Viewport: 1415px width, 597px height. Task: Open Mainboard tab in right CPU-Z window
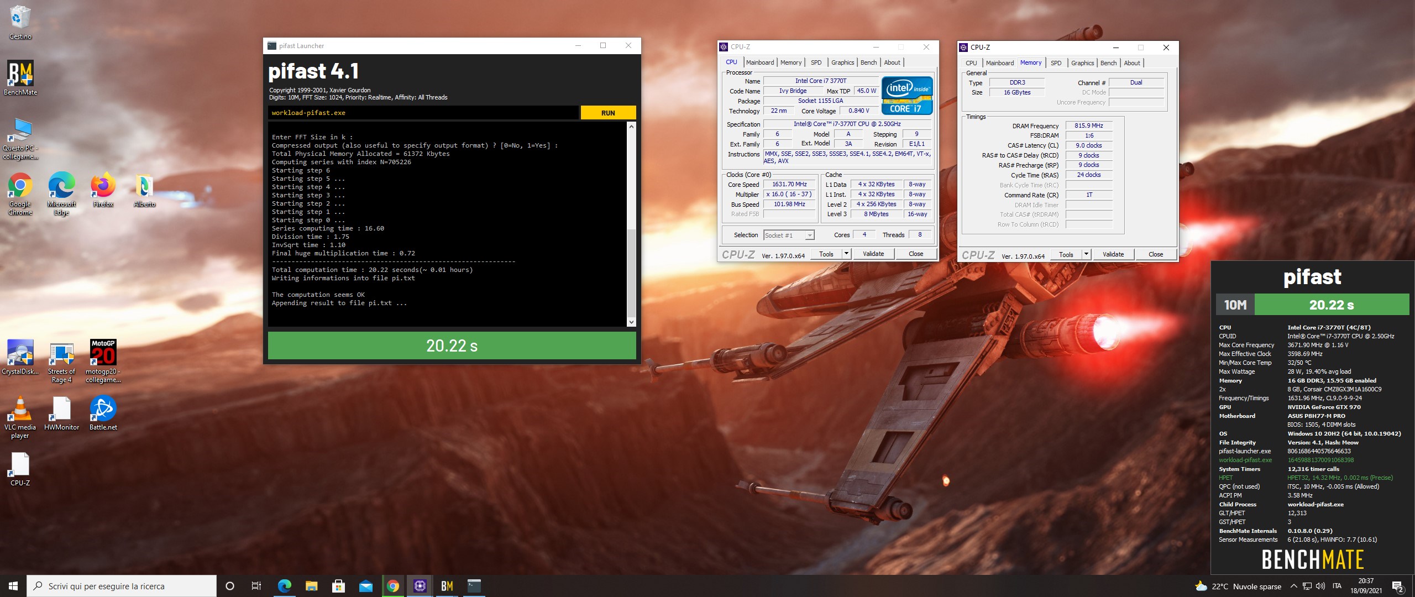click(1000, 63)
